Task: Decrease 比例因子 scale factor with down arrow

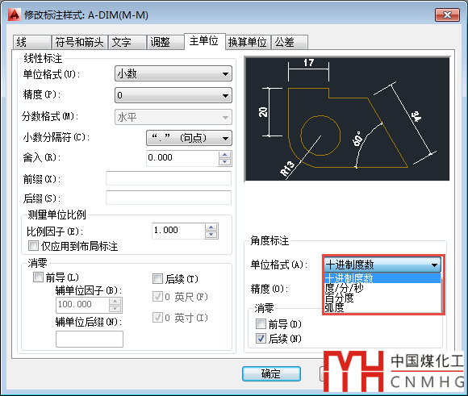Action: point(211,235)
